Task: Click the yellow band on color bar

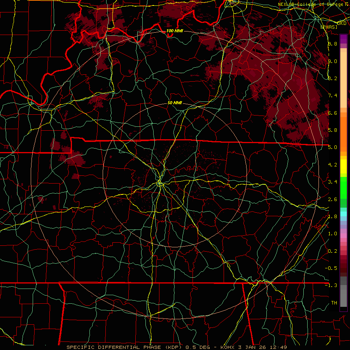Action: (343, 166)
